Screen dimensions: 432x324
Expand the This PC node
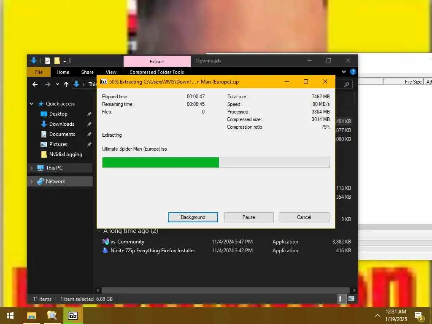pyautogui.click(x=31, y=168)
